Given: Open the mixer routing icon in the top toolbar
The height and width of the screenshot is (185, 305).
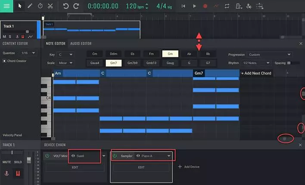Looking at the screenshot, I should 259,6.
